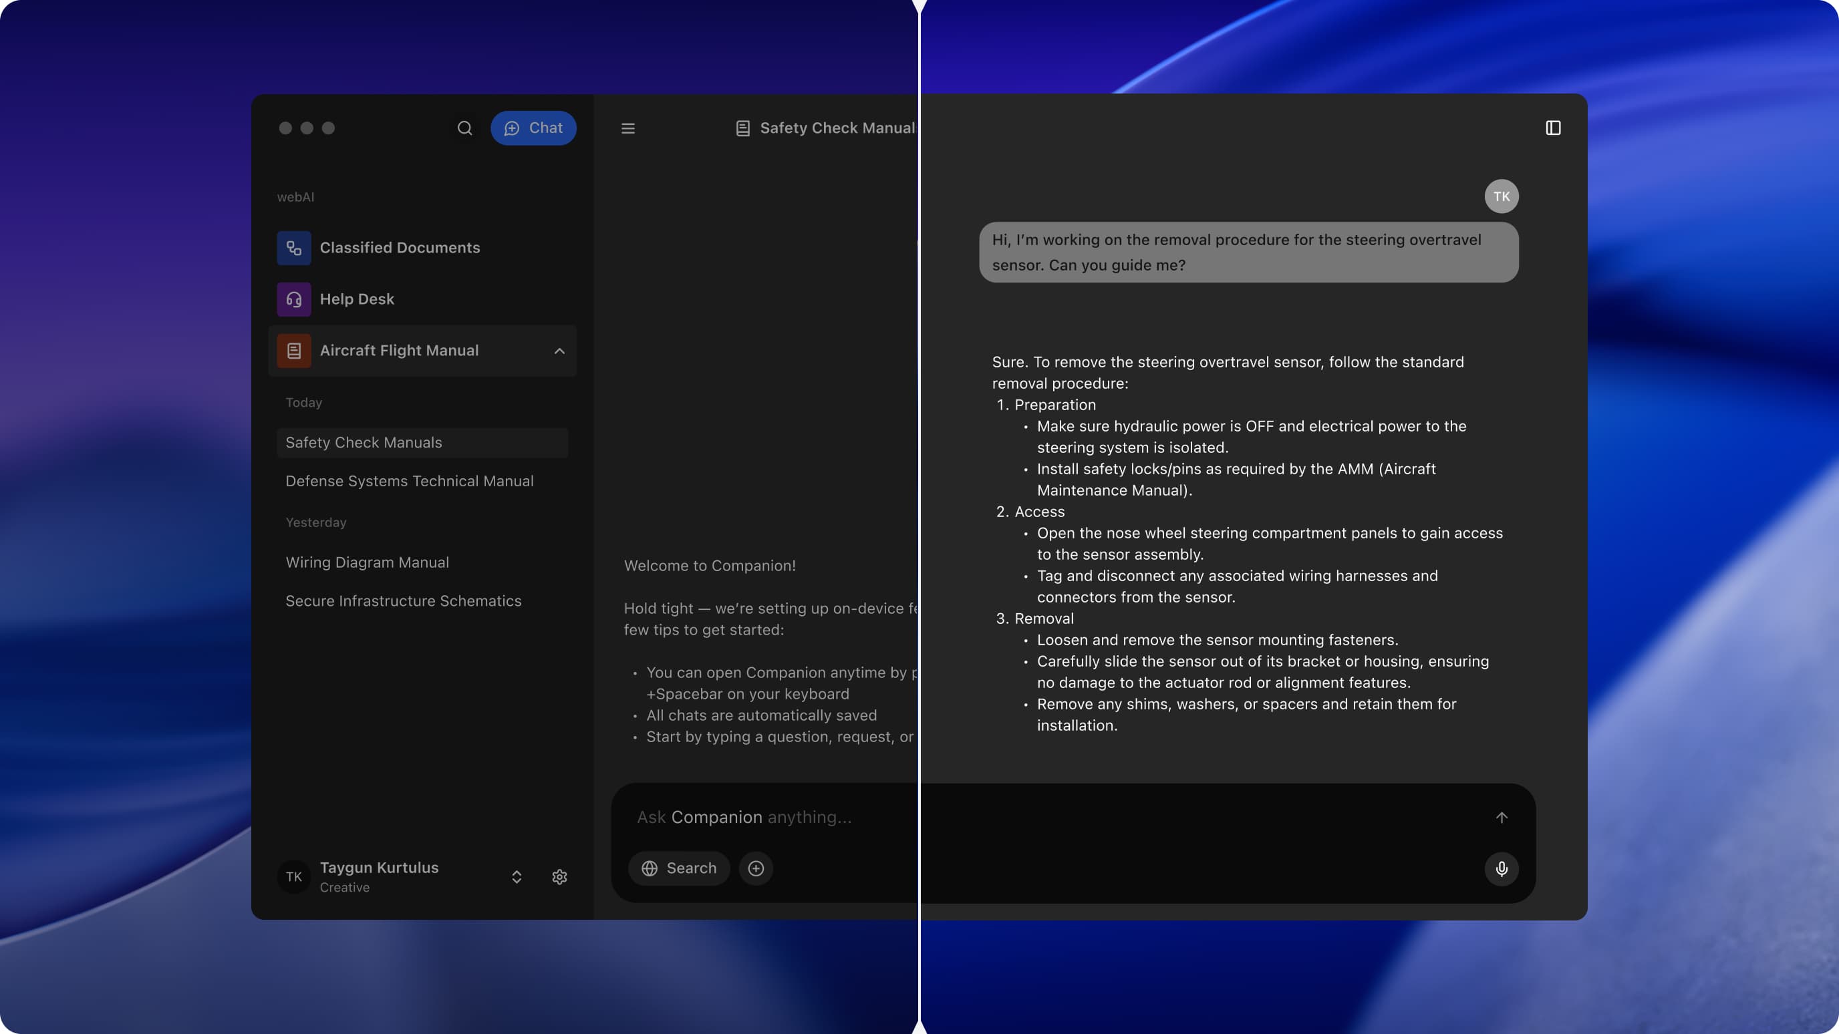The width and height of the screenshot is (1839, 1034).
Task: Open Defense Systems Technical Manual chat
Action: (409, 481)
